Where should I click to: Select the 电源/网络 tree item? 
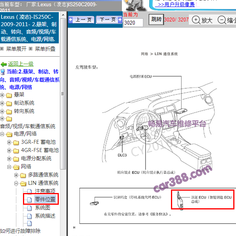(25, 134)
